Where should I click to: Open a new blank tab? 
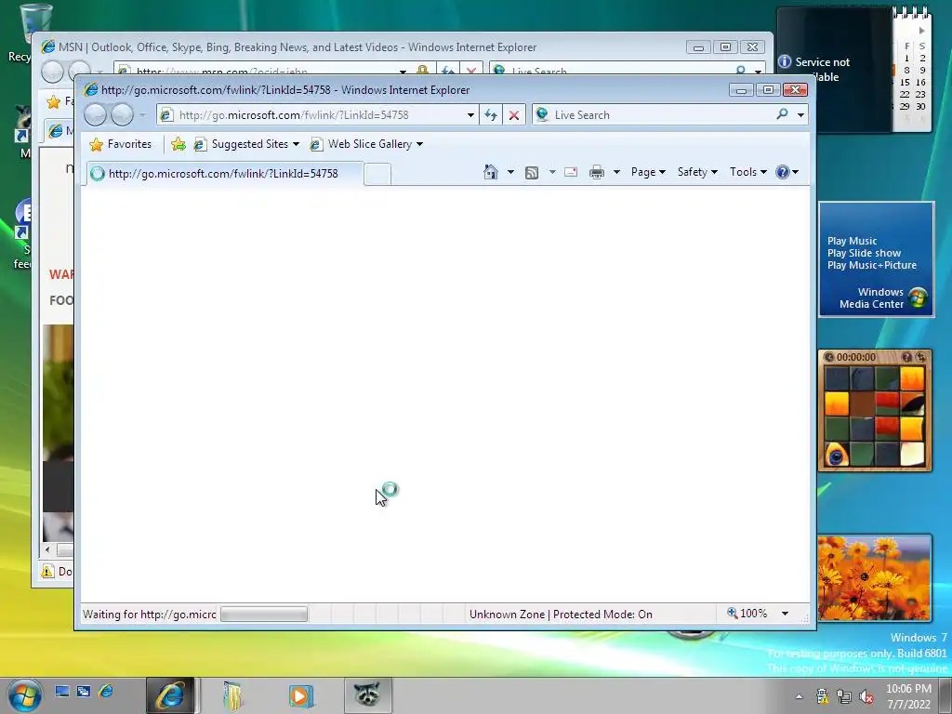pyautogui.click(x=377, y=174)
